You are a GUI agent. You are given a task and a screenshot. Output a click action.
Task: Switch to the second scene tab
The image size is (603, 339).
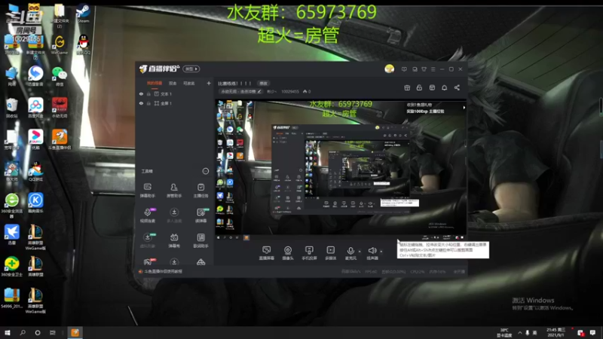[173, 83]
